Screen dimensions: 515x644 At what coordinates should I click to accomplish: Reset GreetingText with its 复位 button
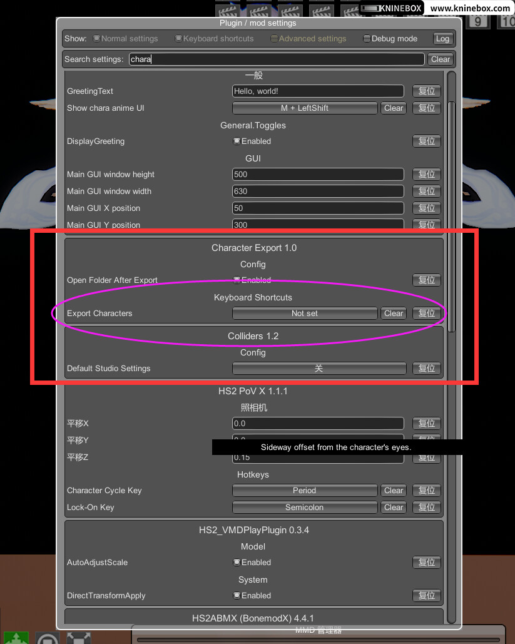pyautogui.click(x=427, y=91)
